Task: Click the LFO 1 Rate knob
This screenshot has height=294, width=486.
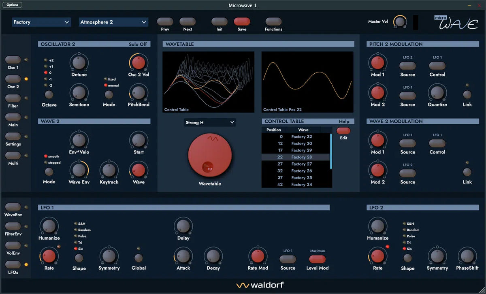Action: point(49,256)
